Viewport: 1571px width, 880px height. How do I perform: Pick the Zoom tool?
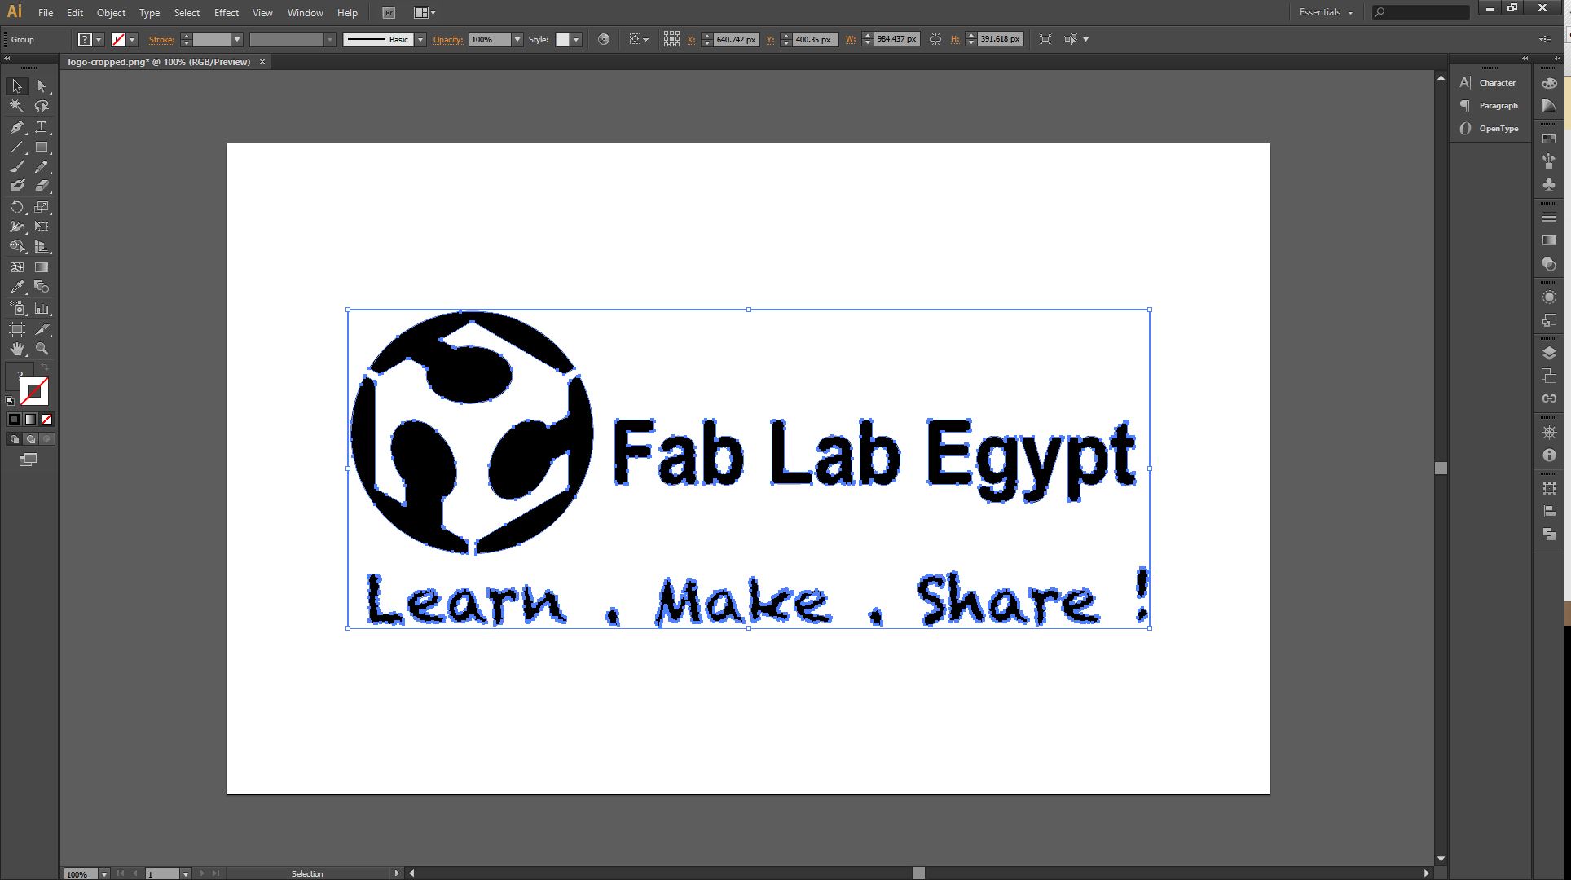[x=42, y=349]
